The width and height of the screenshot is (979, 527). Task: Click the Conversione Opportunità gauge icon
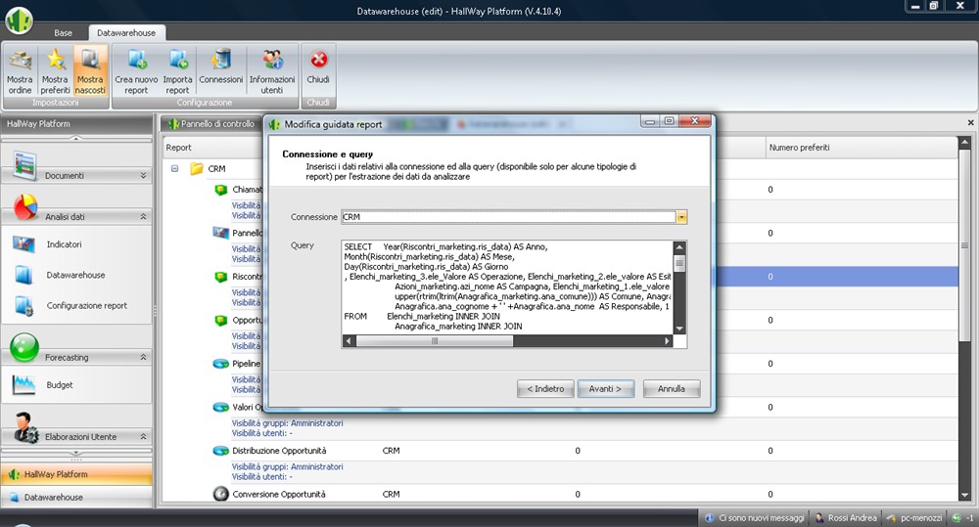pyautogui.click(x=220, y=494)
